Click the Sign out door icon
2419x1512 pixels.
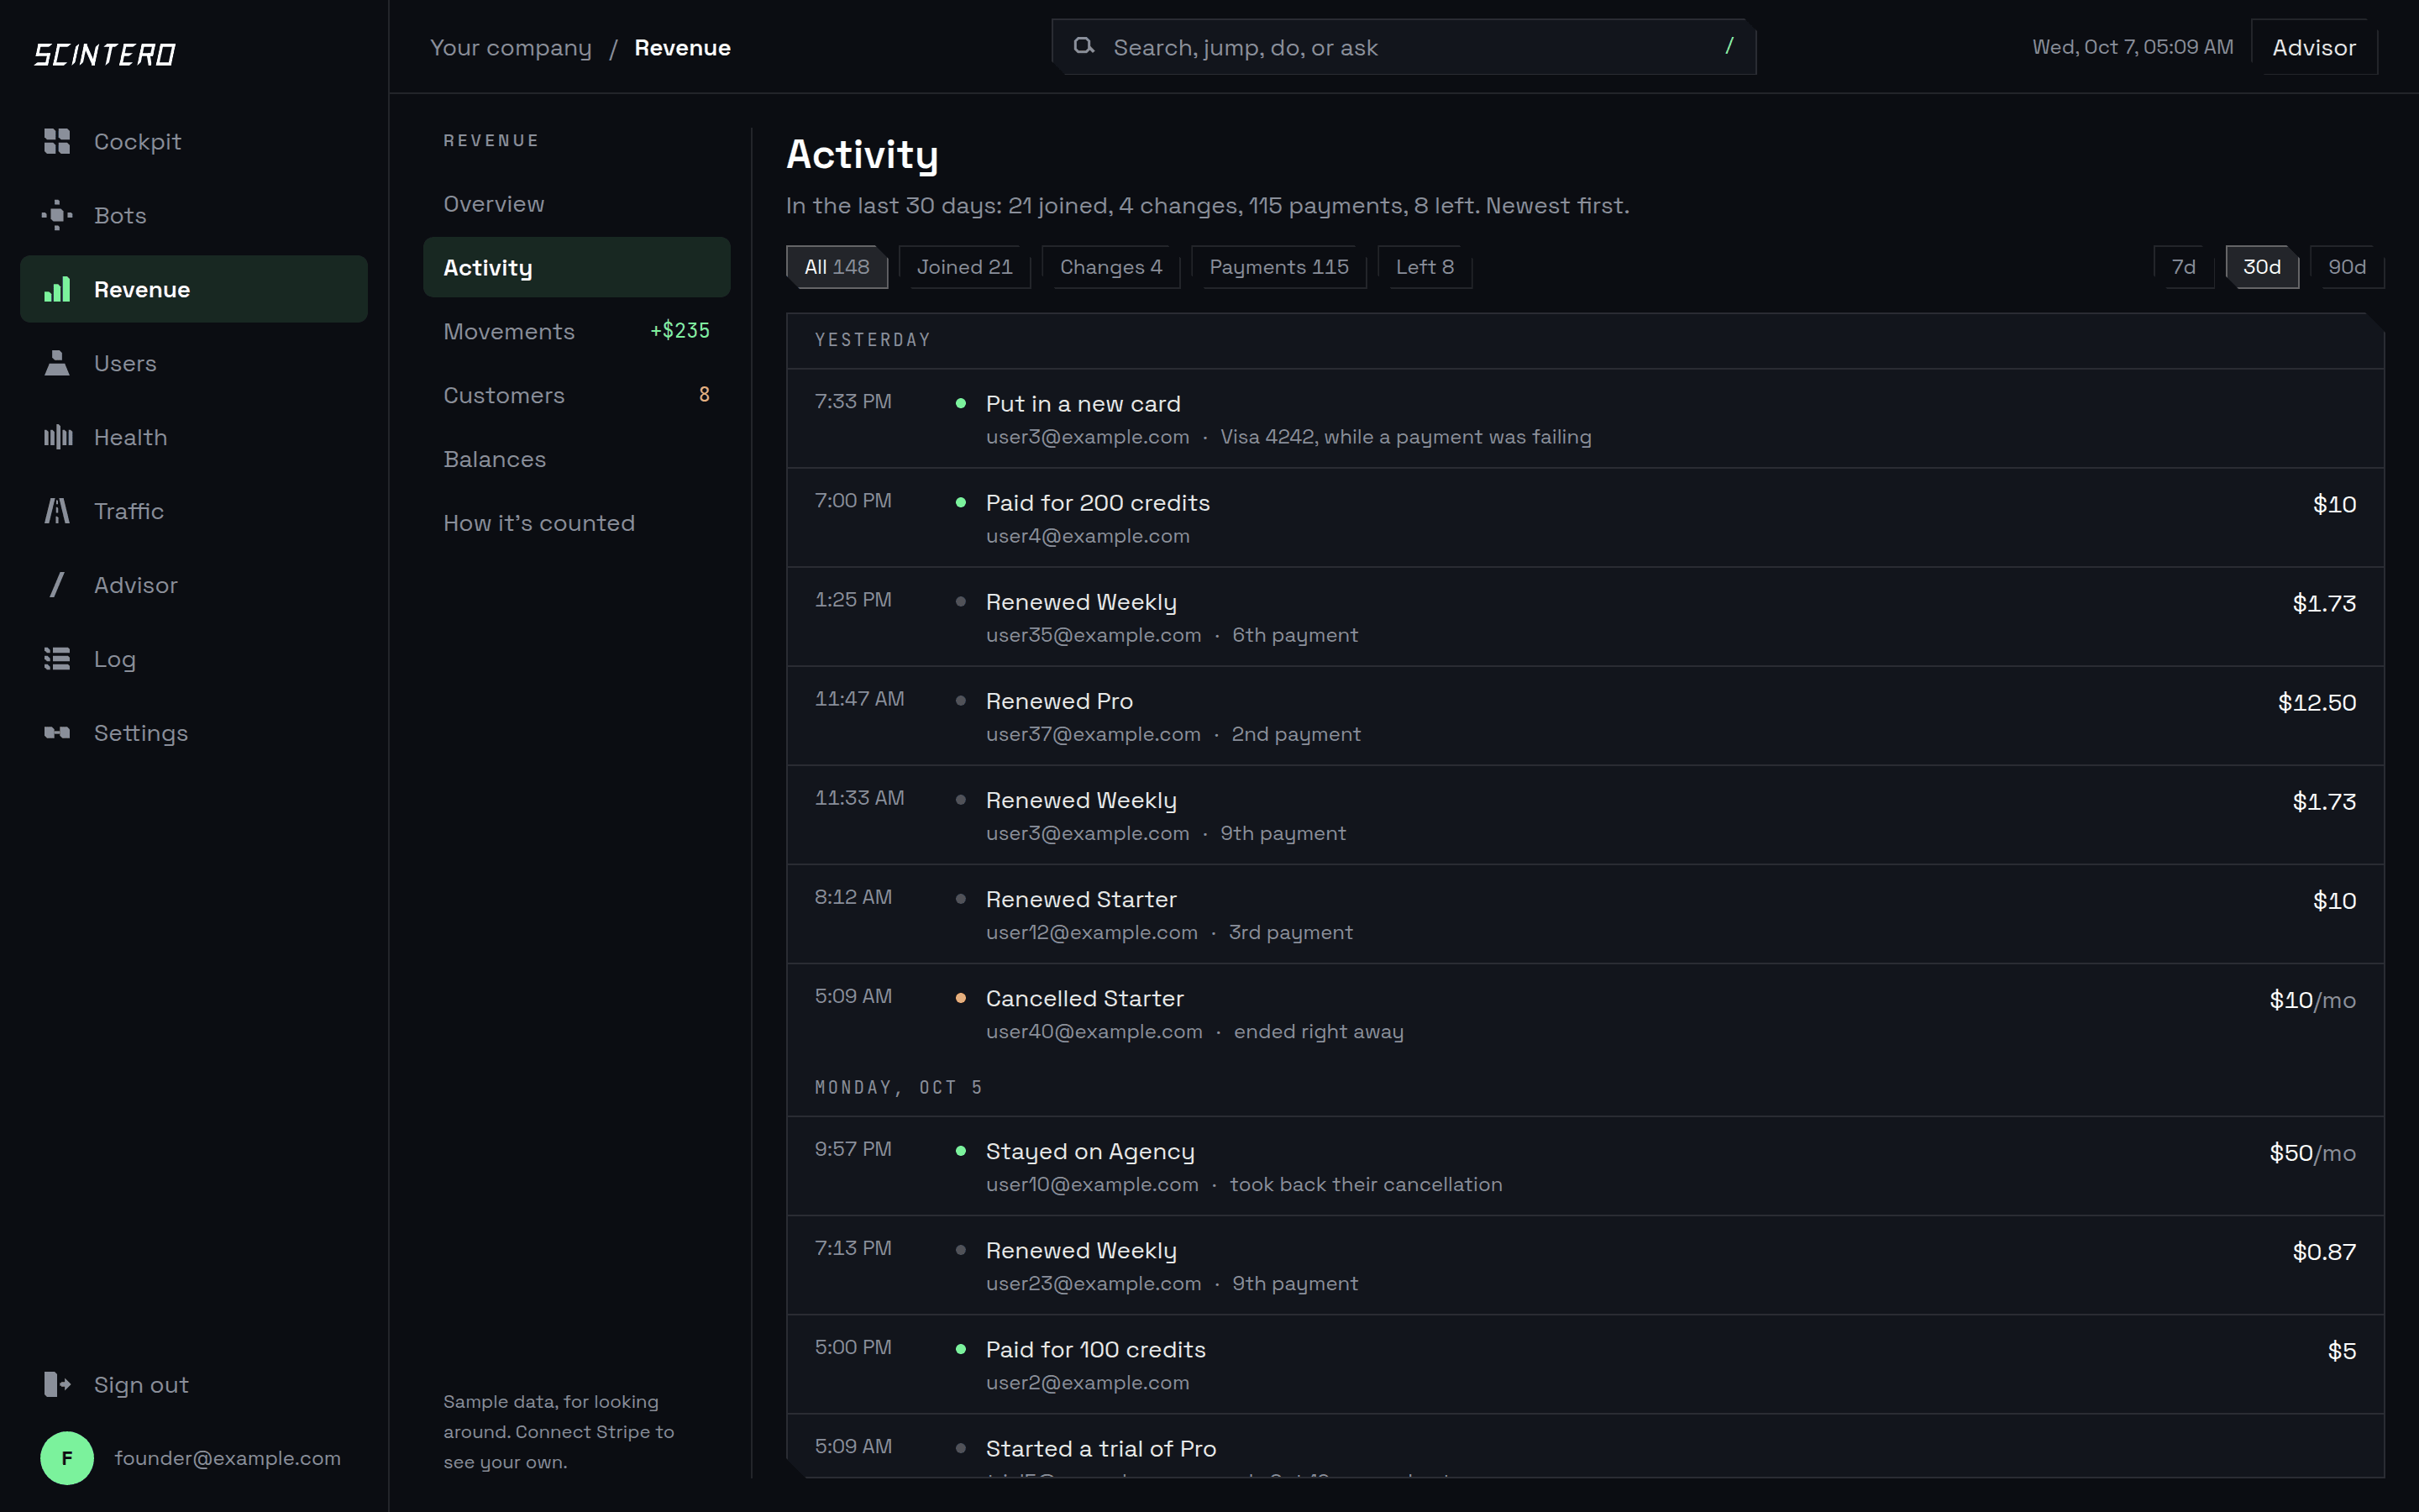click(57, 1385)
